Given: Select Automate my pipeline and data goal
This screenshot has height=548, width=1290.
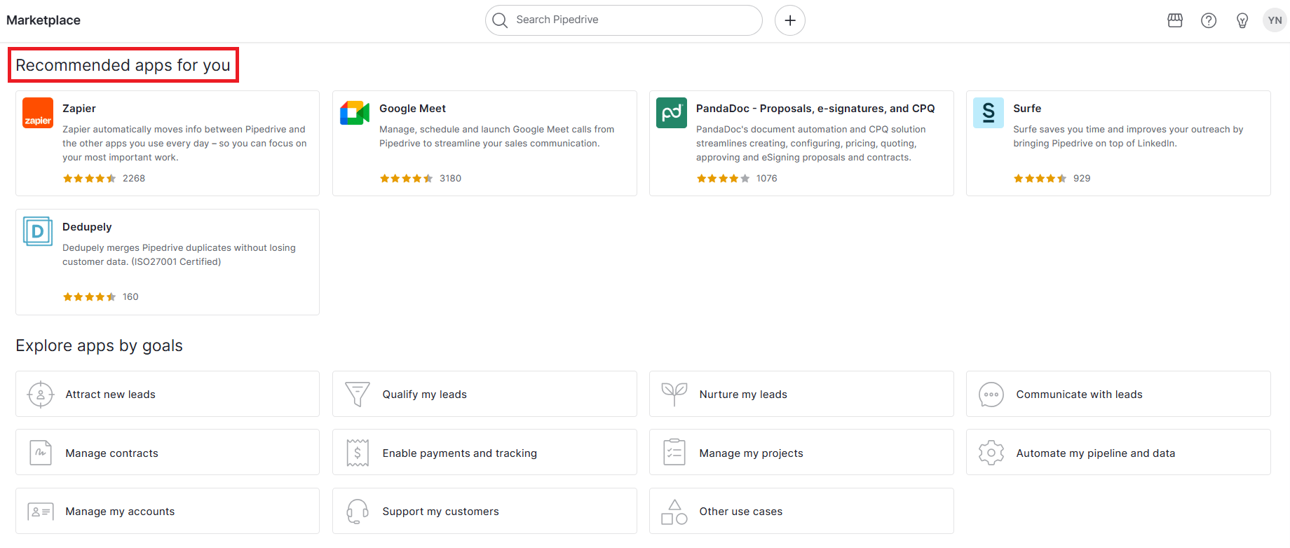Looking at the screenshot, I should tap(1118, 452).
